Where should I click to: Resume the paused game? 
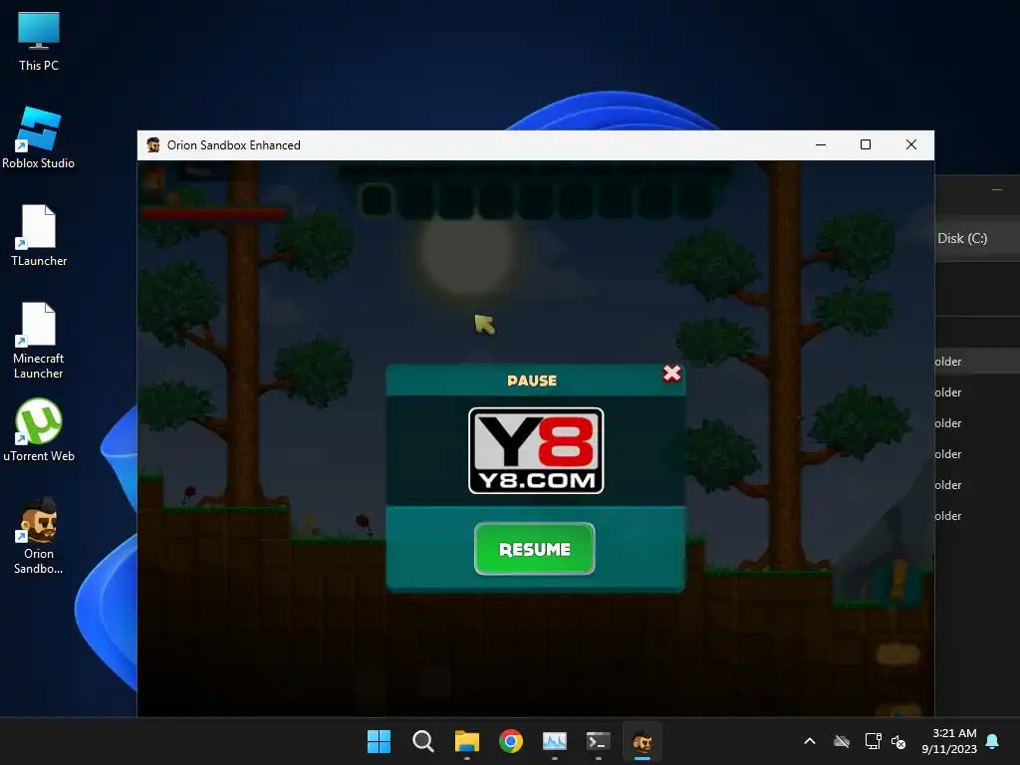tap(534, 549)
